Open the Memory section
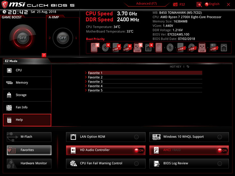The width and height of the screenshot is (235, 176). [x=27, y=82]
